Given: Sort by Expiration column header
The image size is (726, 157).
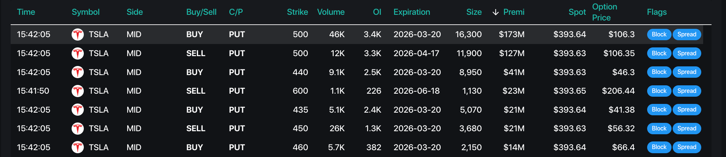Looking at the screenshot, I should click(x=411, y=12).
